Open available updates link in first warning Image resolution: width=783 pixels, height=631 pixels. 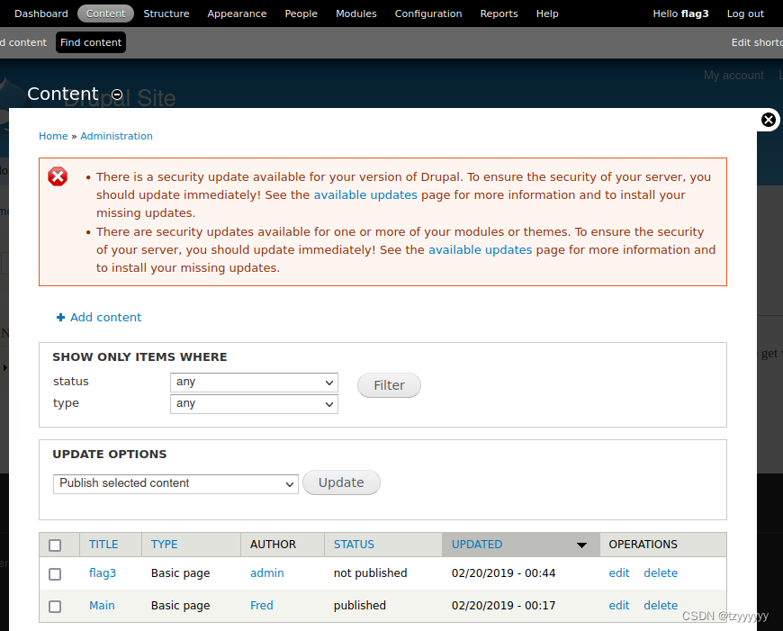pos(365,194)
